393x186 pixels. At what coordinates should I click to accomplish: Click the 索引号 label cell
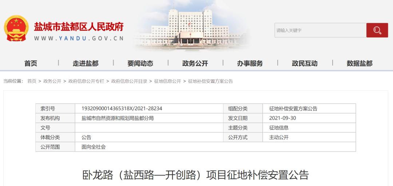click(55, 109)
